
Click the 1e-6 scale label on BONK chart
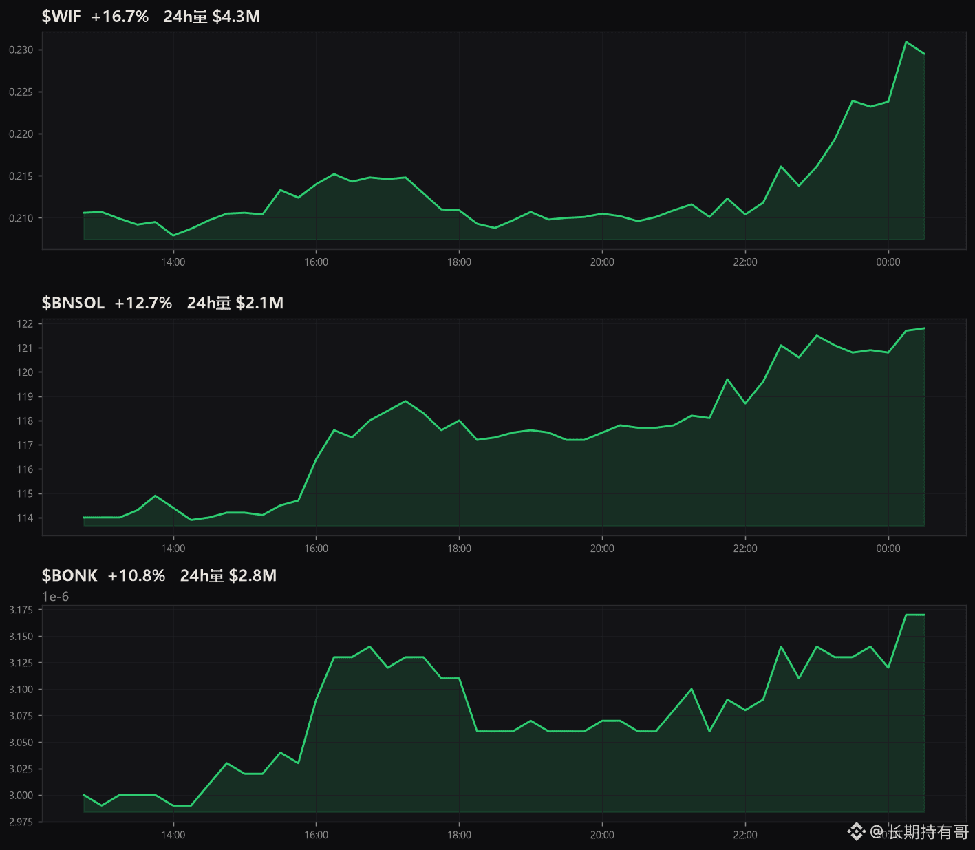(x=56, y=597)
